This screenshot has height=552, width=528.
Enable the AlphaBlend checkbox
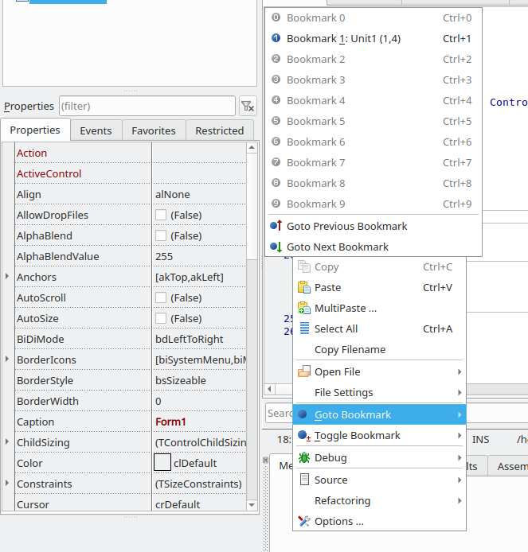161,235
